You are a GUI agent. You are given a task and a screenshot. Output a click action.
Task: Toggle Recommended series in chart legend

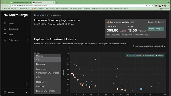149,55
